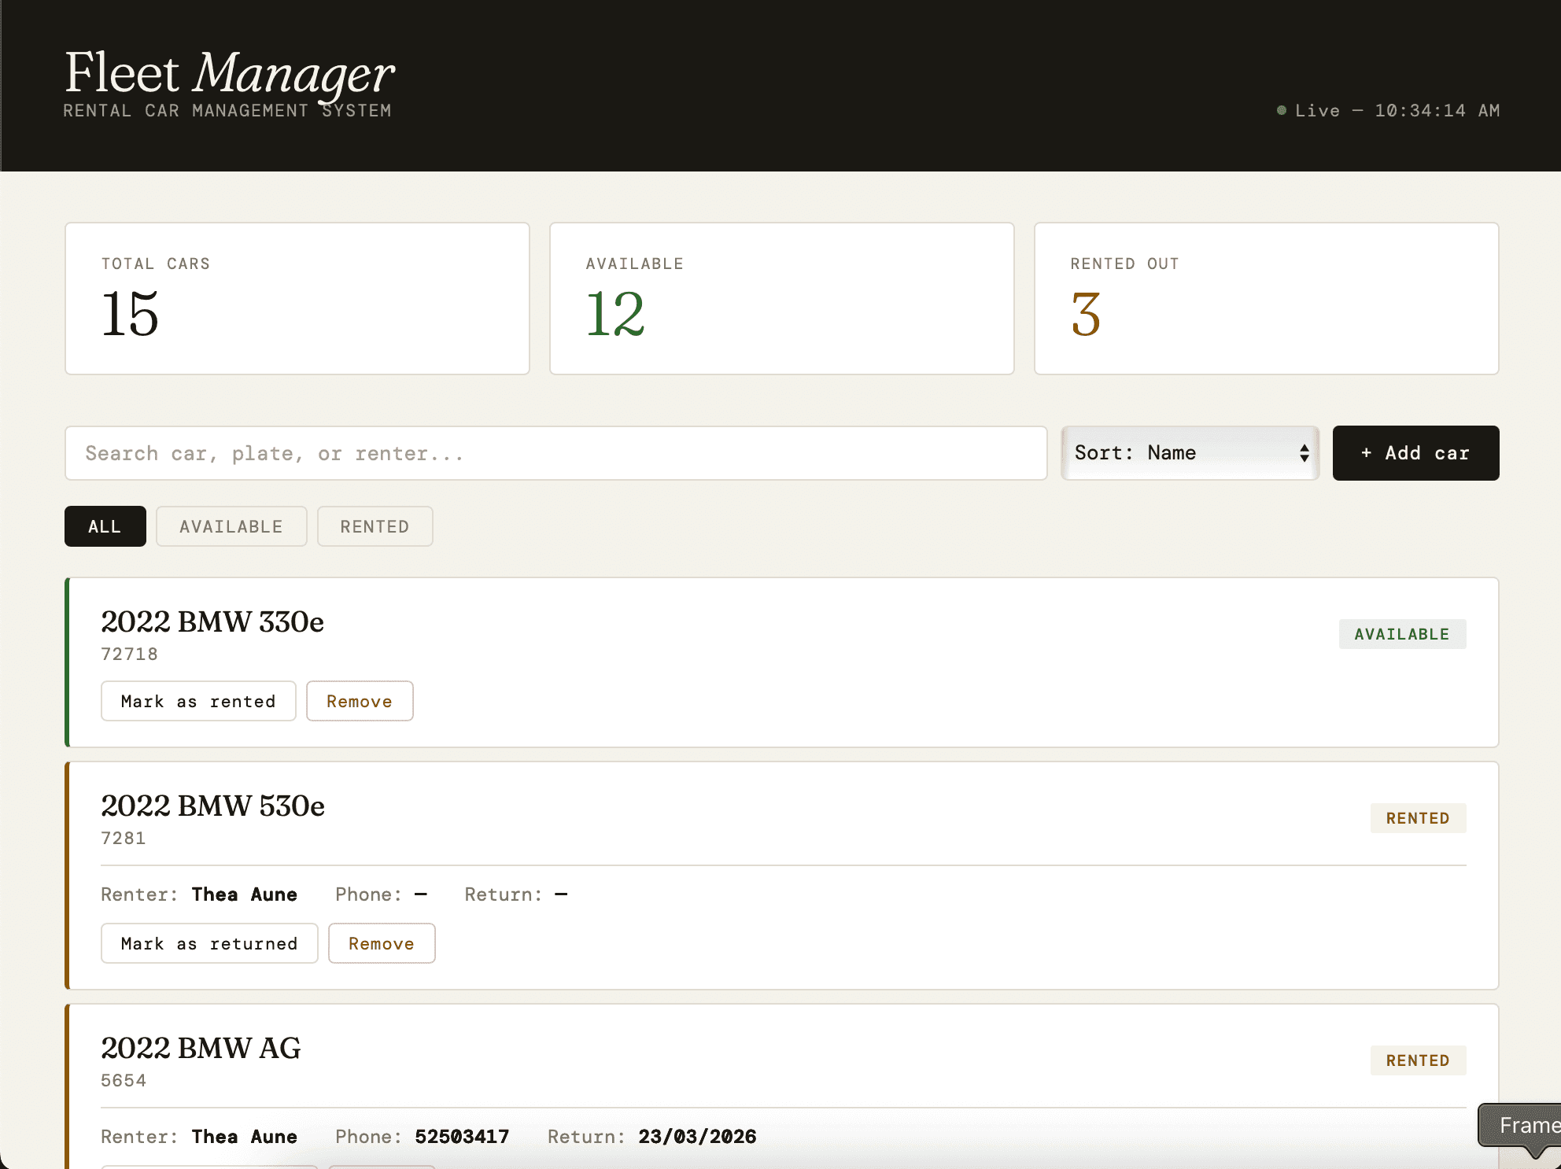Click the Rented Out card showing 3
Screen dimensions: 1561x1169
coord(1267,299)
